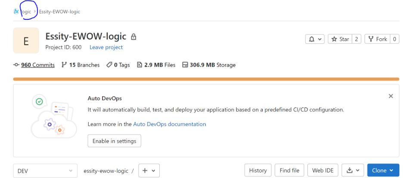The image size is (403, 178).
Task: Click the History button
Action: 258,171
